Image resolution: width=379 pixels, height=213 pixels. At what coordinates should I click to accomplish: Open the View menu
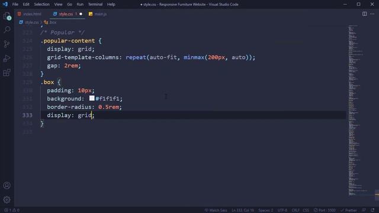point(58,4)
